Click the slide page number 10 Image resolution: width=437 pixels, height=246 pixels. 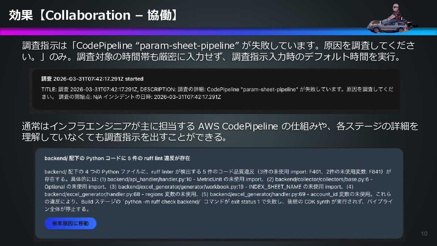(424, 234)
